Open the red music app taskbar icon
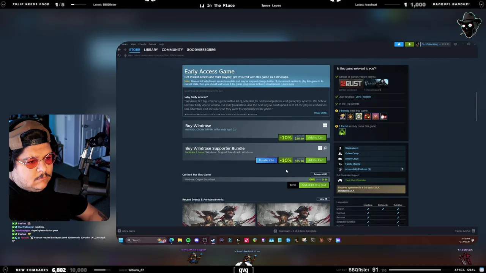 (246, 240)
